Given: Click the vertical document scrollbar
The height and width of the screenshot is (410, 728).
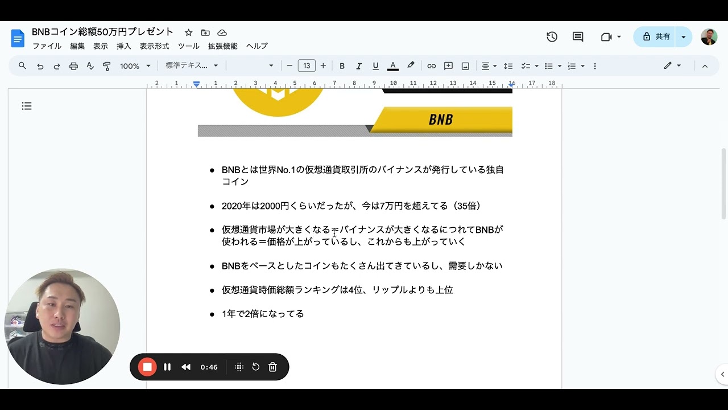Looking at the screenshot, I should coord(723,183).
